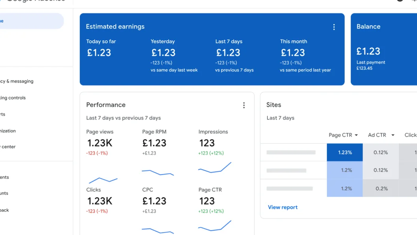Open the Payments section
Screen dimensions: 417x235
(x=6, y=177)
